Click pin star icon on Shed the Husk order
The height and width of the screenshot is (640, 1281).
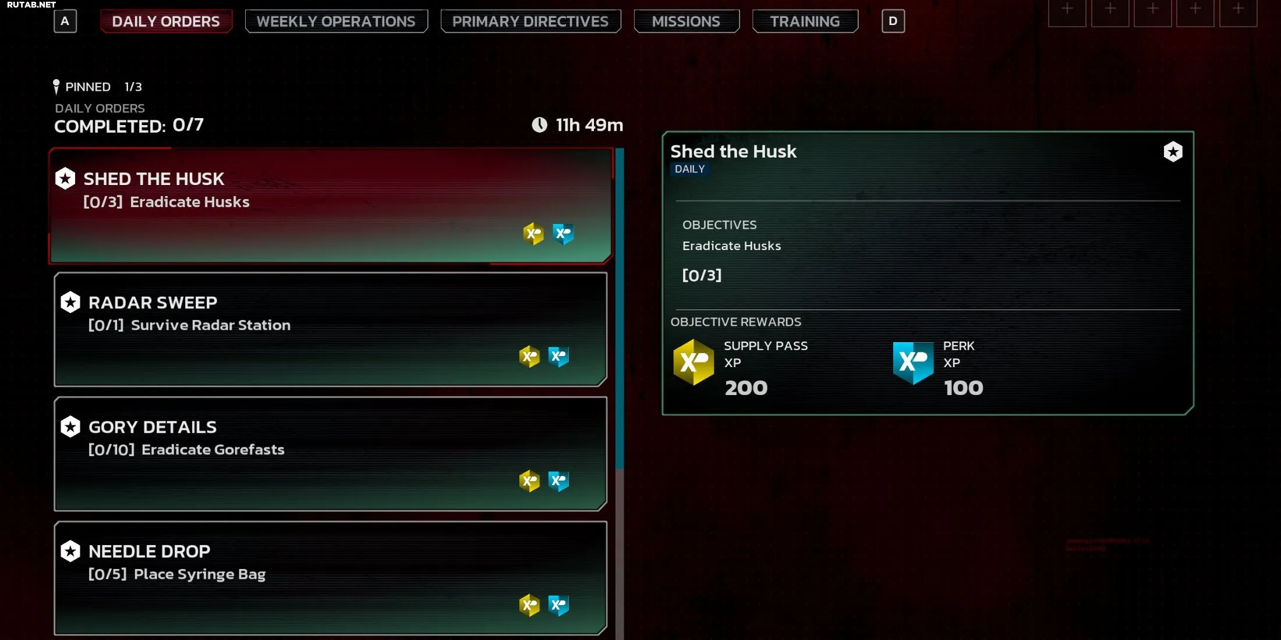click(x=65, y=179)
